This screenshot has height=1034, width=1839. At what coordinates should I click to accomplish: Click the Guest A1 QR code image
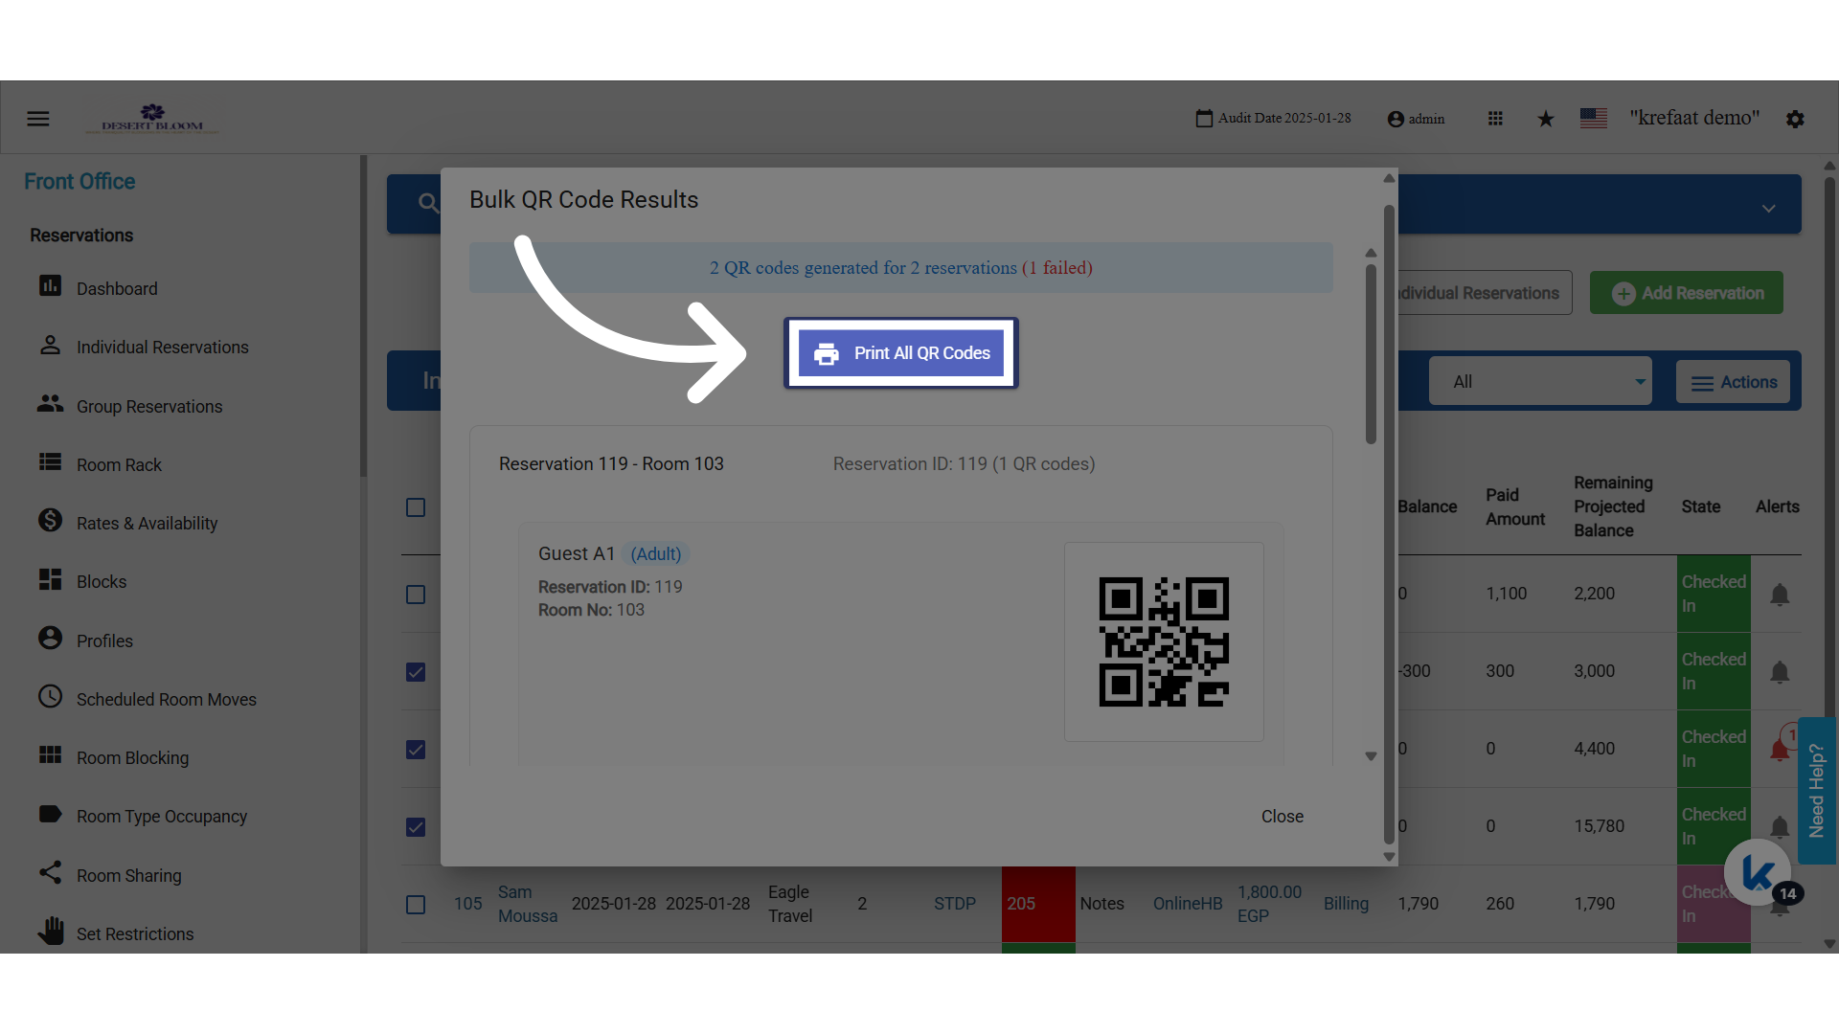click(1164, 641)
